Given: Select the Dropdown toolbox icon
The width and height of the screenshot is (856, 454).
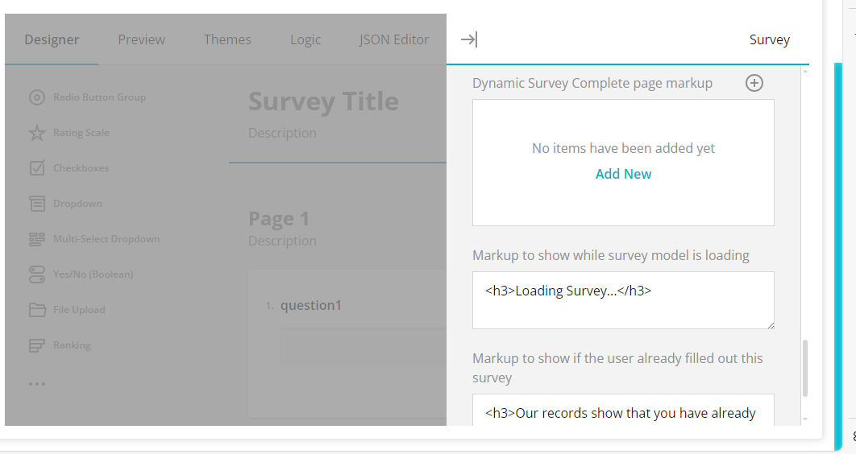Looking at the screenshot, I should (x=36, y=204).
